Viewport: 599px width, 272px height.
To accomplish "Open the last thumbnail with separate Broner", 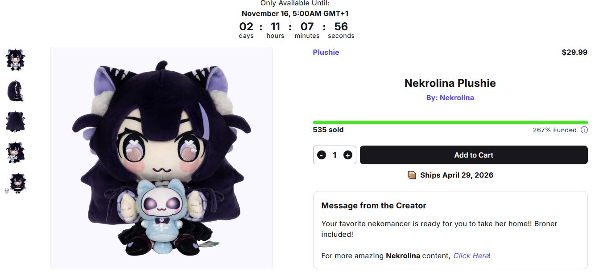I will coord(16,183).
